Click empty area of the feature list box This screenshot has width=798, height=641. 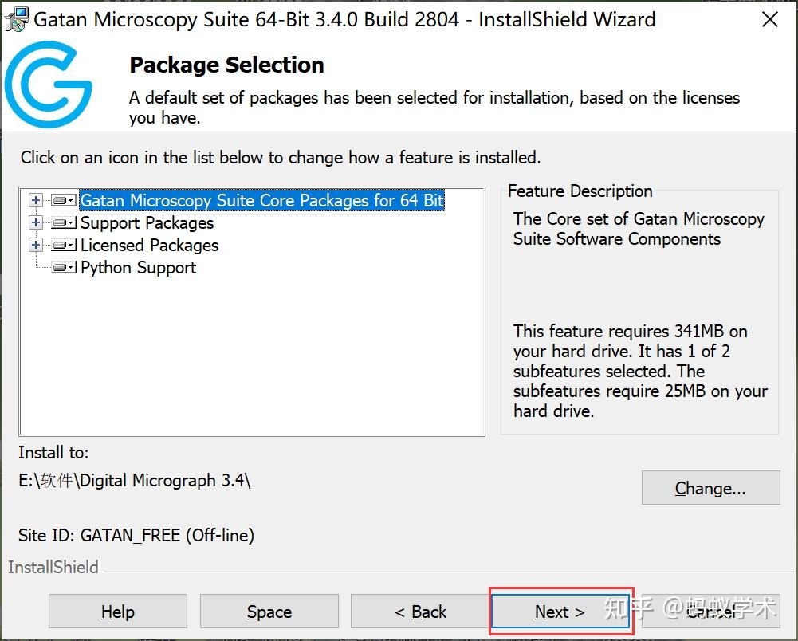tap(252, 359)
